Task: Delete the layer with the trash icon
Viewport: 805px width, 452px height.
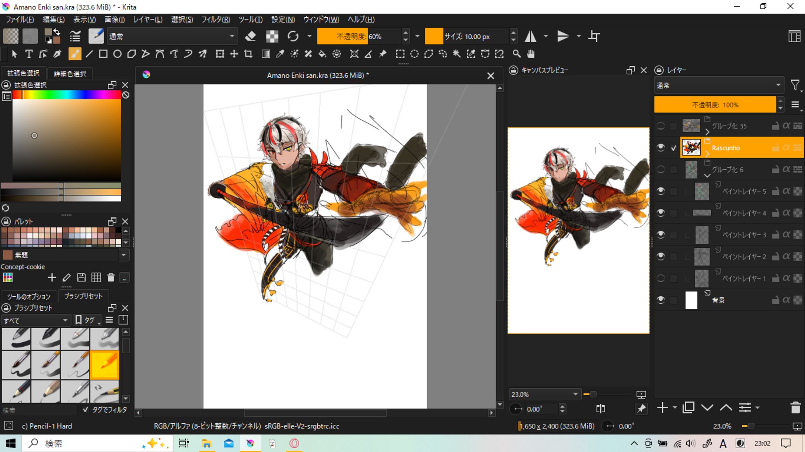Action: [795, 407]
